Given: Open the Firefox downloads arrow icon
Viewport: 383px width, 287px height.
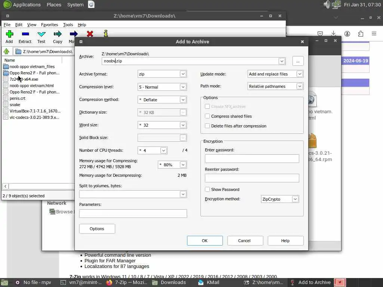Looking at the screenshot, I should point(333,33).
